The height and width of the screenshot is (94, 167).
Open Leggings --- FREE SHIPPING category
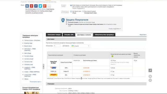coord(30,68)
